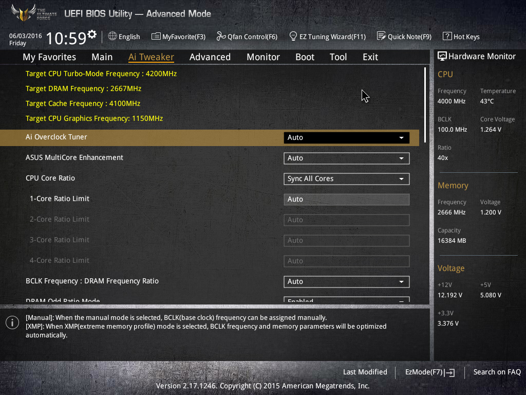Click the 10:59 clock display
This screenshot has height=395, width=526.
pyautogui.click(x=66, y=38)
